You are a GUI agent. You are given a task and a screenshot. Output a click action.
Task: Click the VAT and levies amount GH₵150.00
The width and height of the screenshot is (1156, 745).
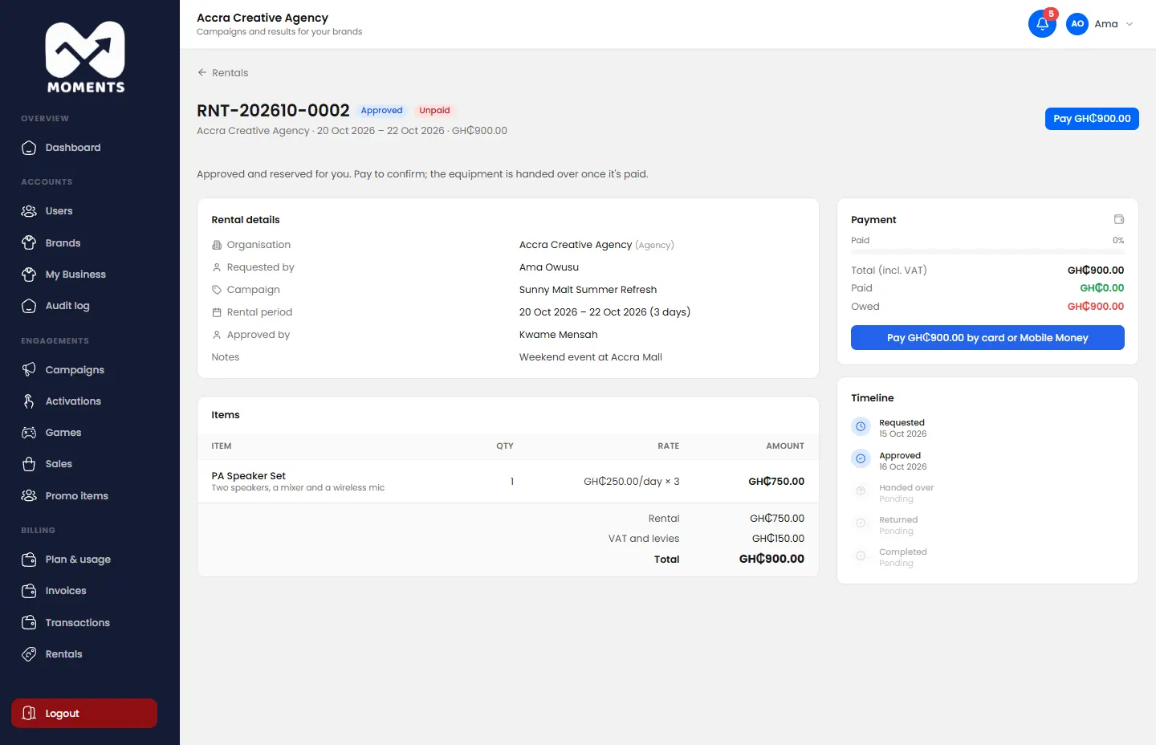point(778,539)
